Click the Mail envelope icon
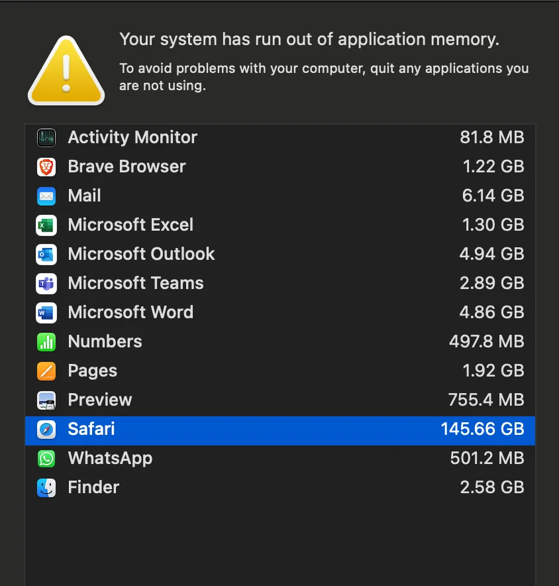559x586 pixels. tap(46, 196)
